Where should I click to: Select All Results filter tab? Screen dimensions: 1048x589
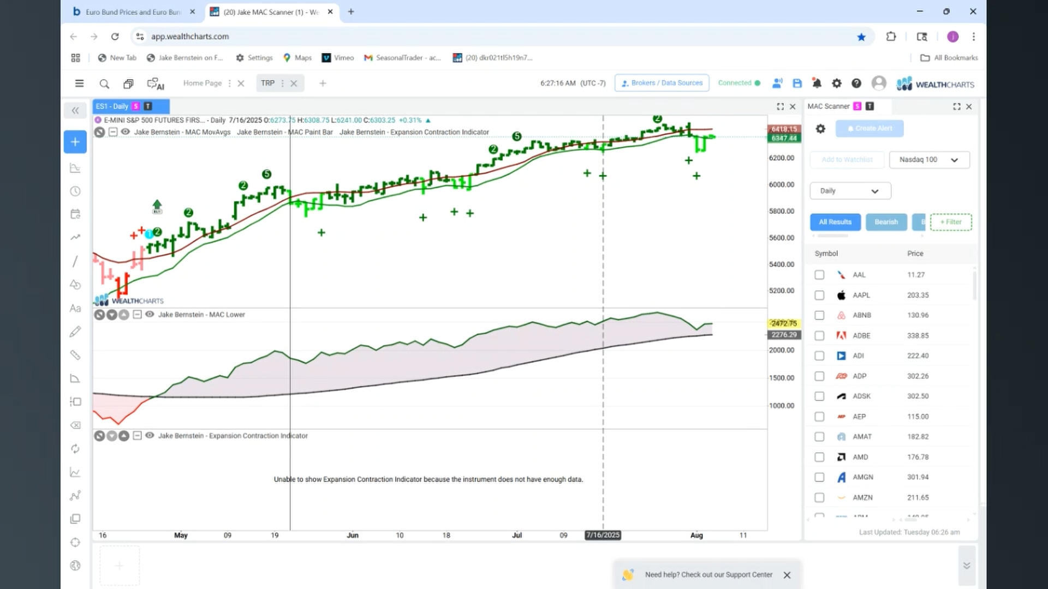click(835, 222)
